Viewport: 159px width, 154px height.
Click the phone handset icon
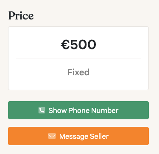click(x=42, y=110)
